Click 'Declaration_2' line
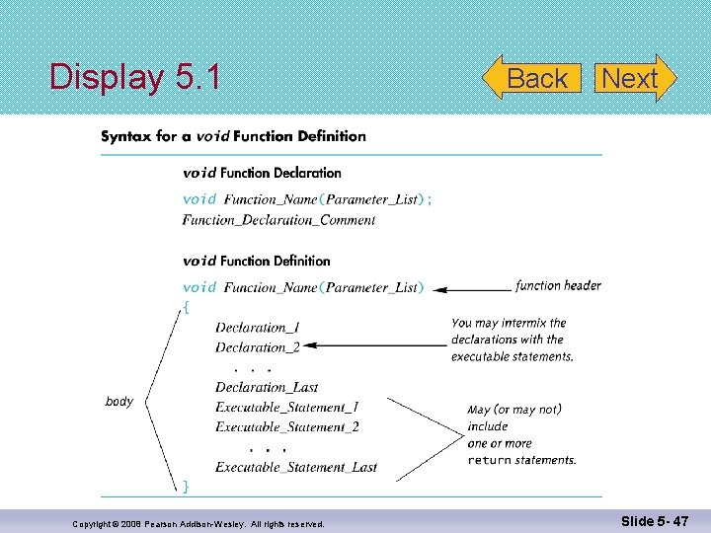 257,347
